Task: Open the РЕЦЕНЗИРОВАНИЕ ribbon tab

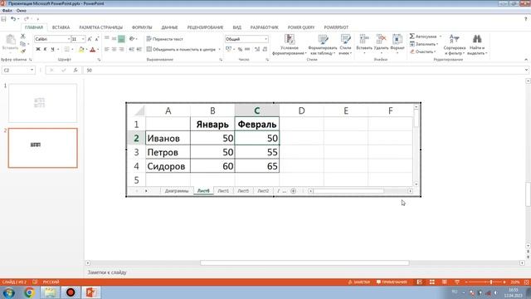Action: coord(205,27)
